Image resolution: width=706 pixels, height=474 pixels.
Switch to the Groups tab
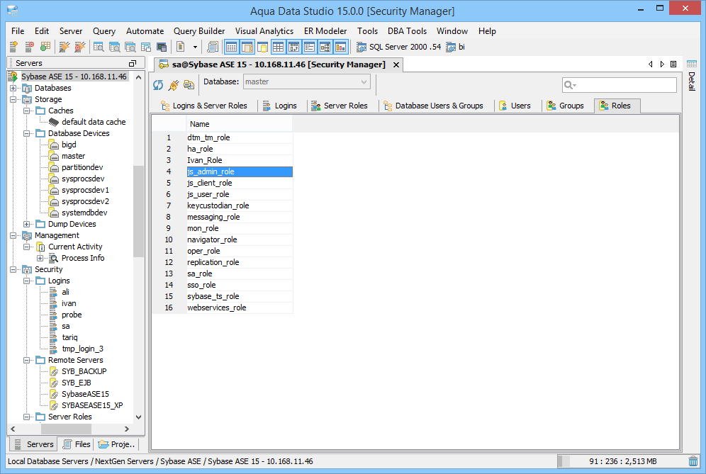[x=565, y=106]
